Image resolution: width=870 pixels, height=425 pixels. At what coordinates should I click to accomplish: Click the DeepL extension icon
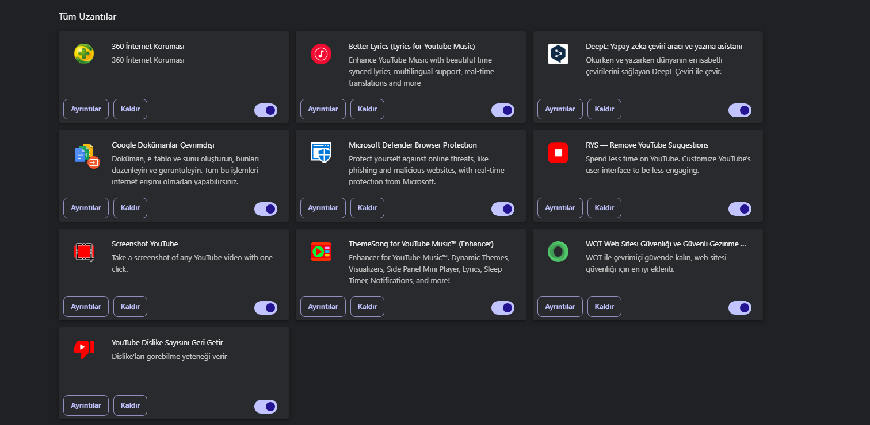coord(558,54)
